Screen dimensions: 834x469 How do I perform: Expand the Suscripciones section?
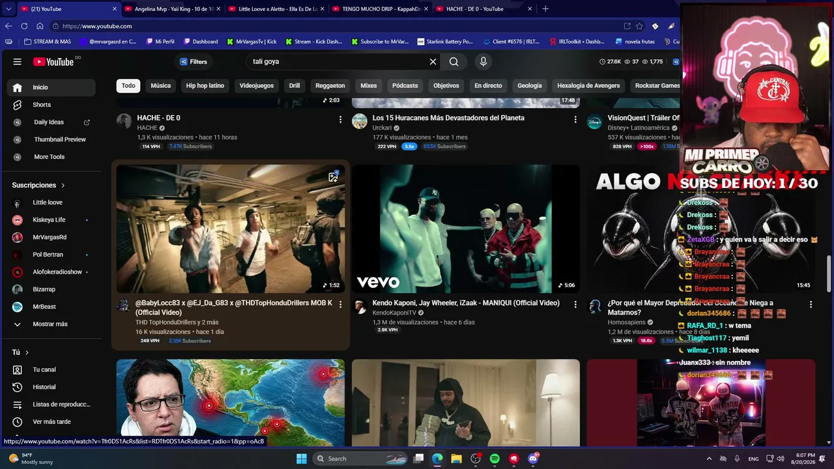[38, 186]
